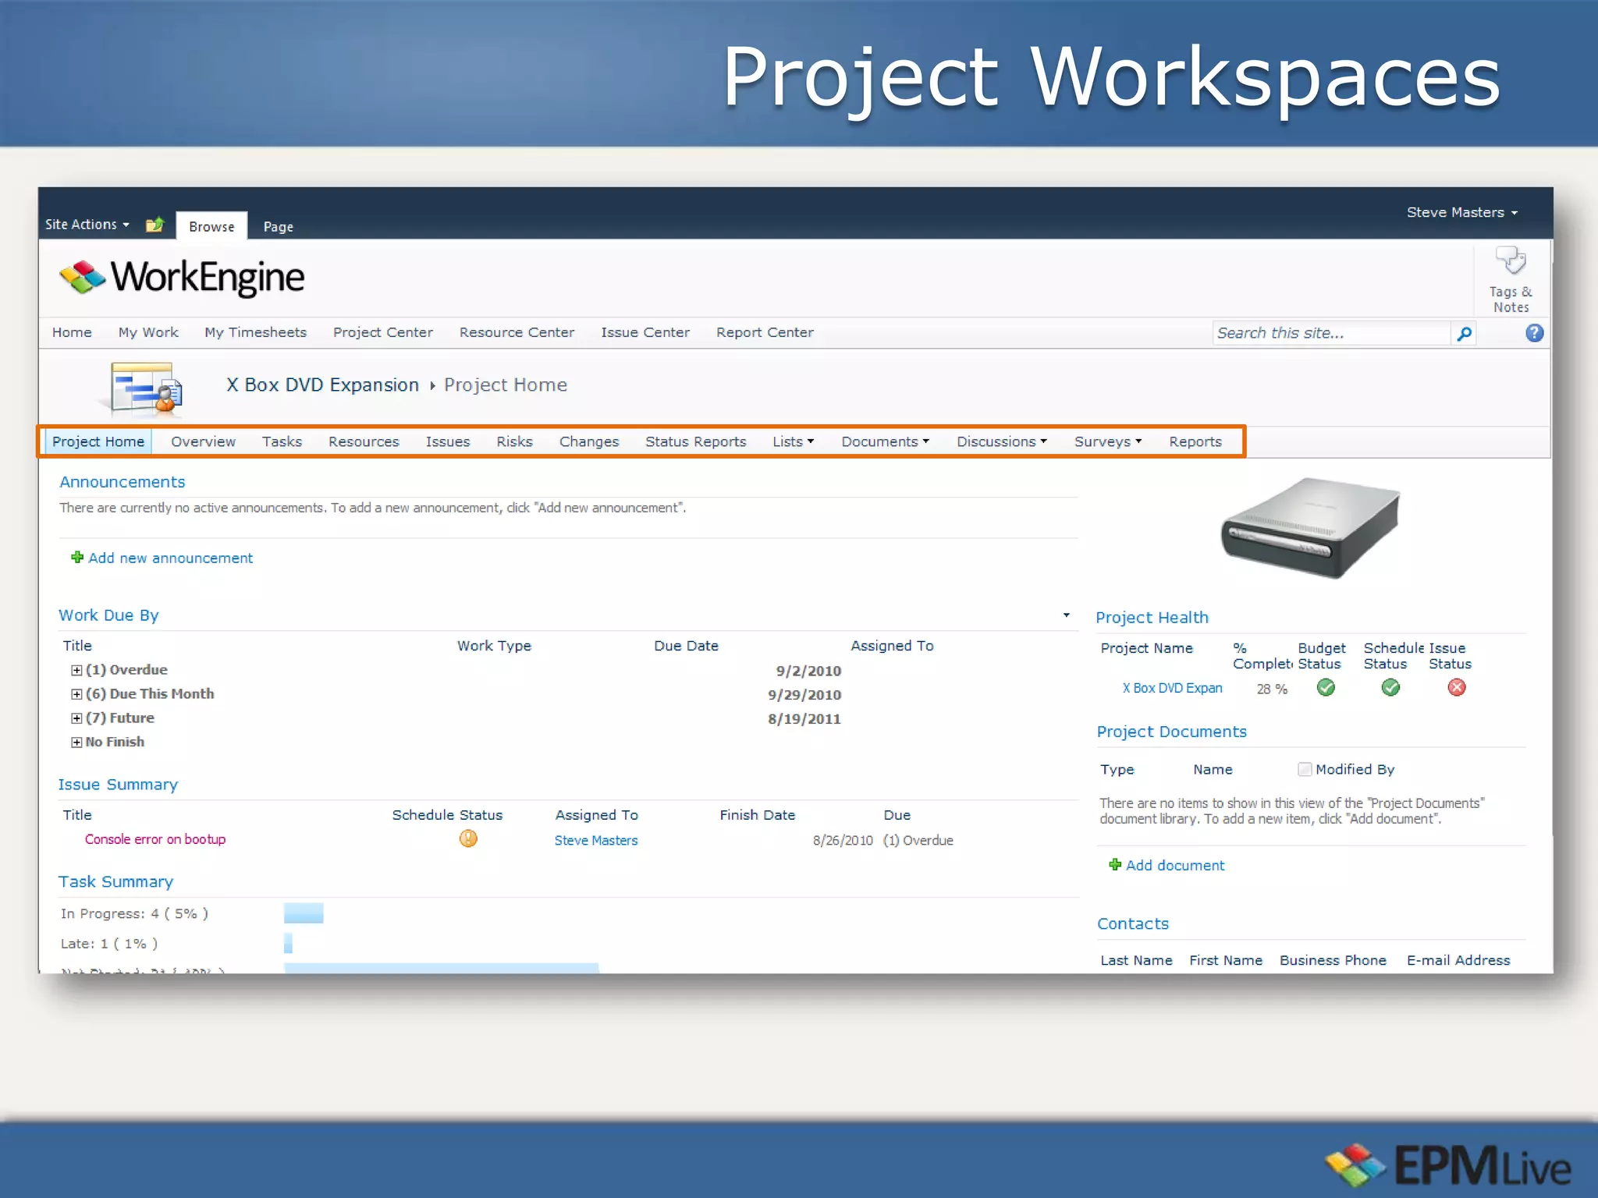Viewport: 1598px width, 1198px height.
Task: Click the green Schedule Status check icon
Action: [x=1390, y=687]
